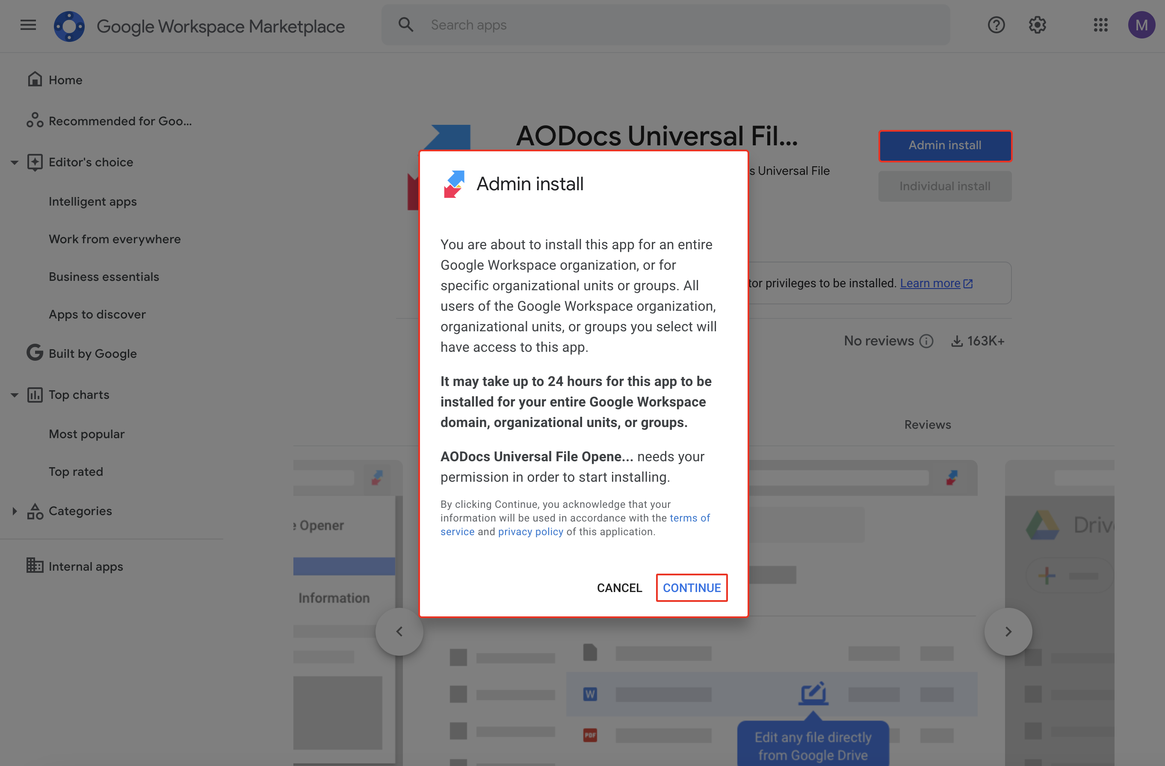
Task: Open the help question mark icon
Action: 996,25
